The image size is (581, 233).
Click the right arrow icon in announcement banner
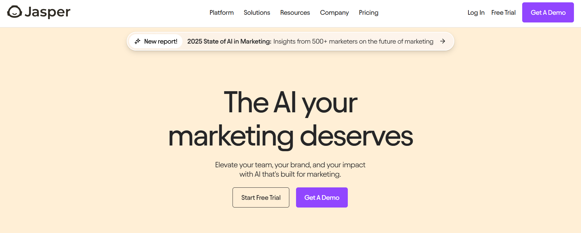tap(443, 41)
